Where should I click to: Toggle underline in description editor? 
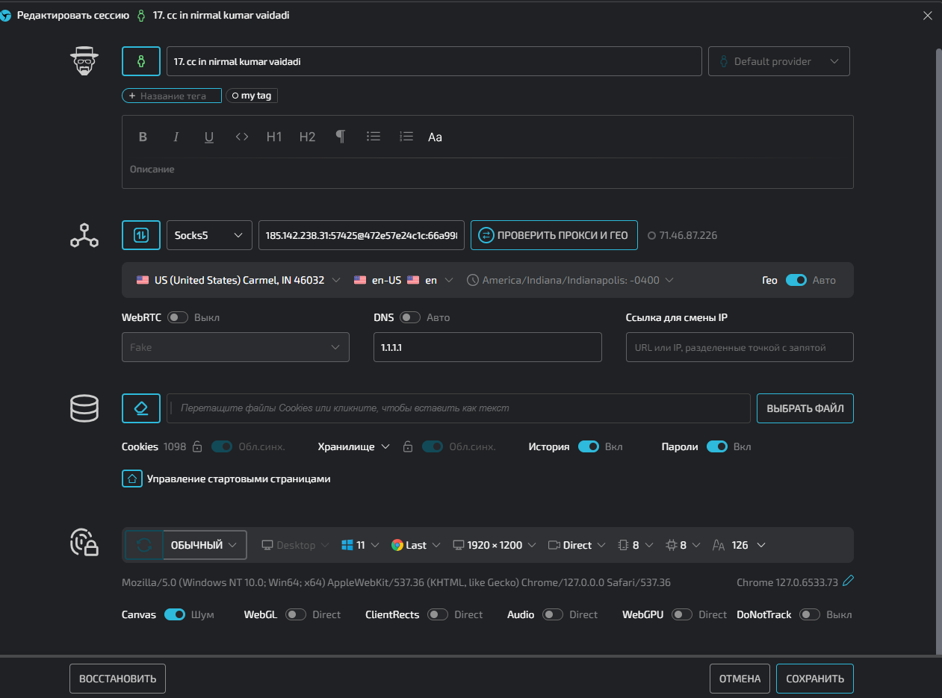tap(209, 137)
